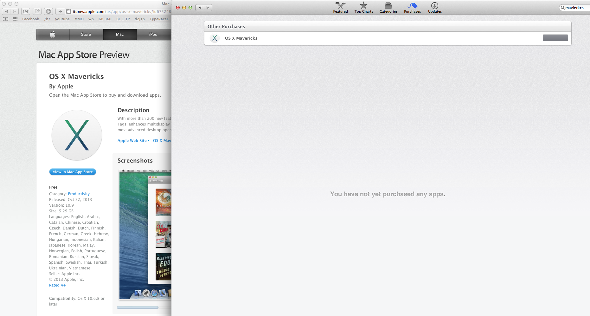Click the OS X Mav link beside Apple Web Site

(162, 141)
